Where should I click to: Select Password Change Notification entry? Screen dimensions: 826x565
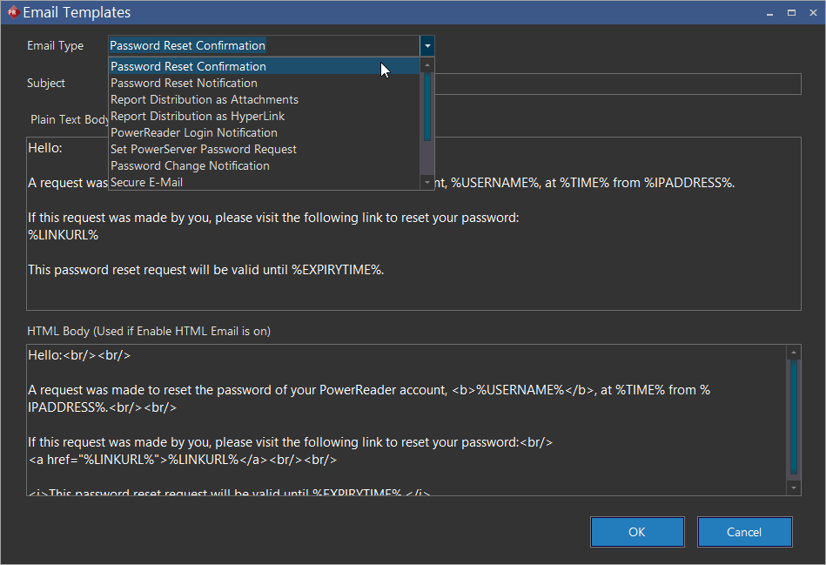point(190,165)
